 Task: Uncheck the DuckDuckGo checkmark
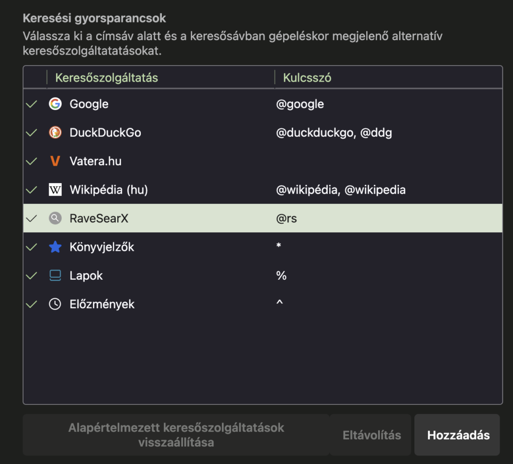[32, 133]
